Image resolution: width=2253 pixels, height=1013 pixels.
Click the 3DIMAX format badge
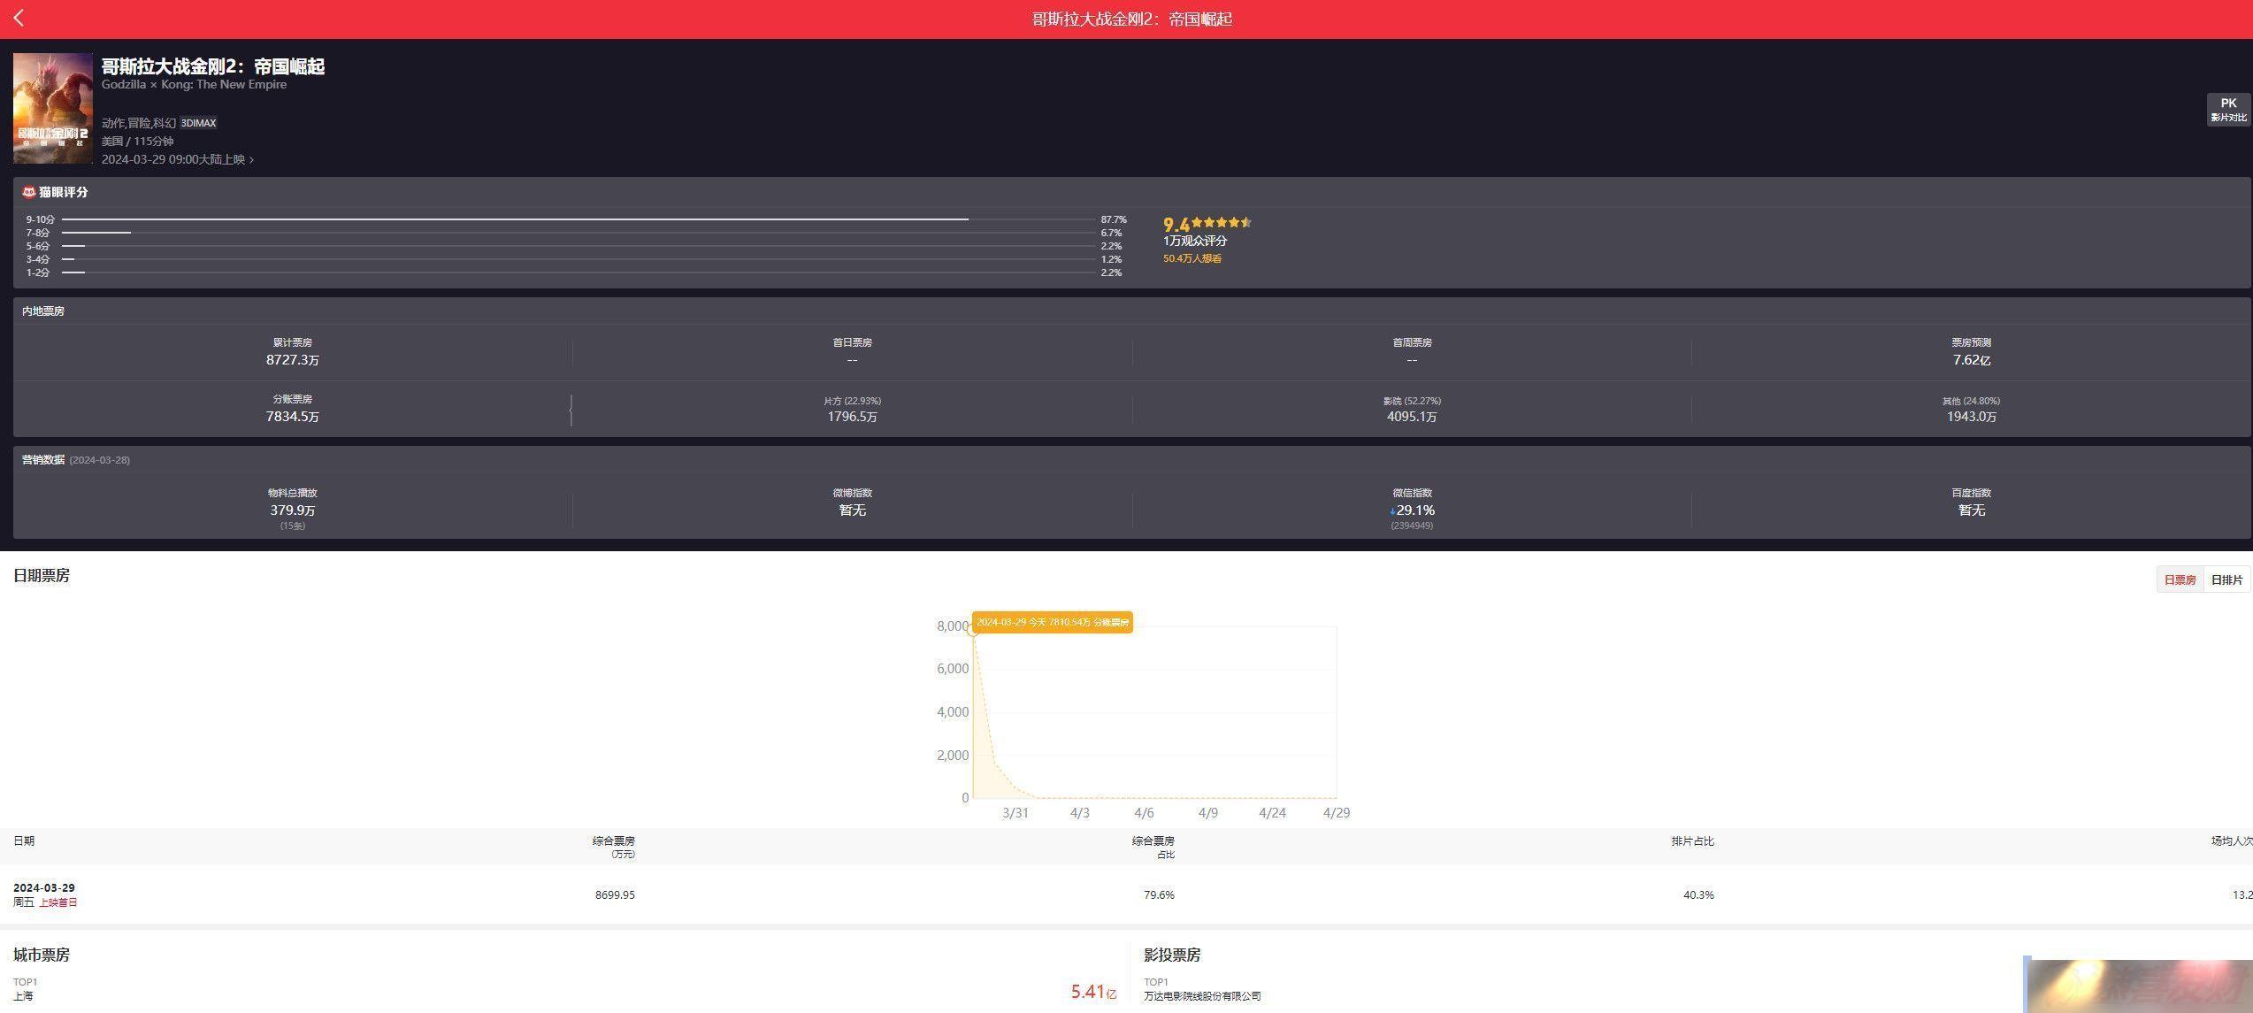pos(198,123)
